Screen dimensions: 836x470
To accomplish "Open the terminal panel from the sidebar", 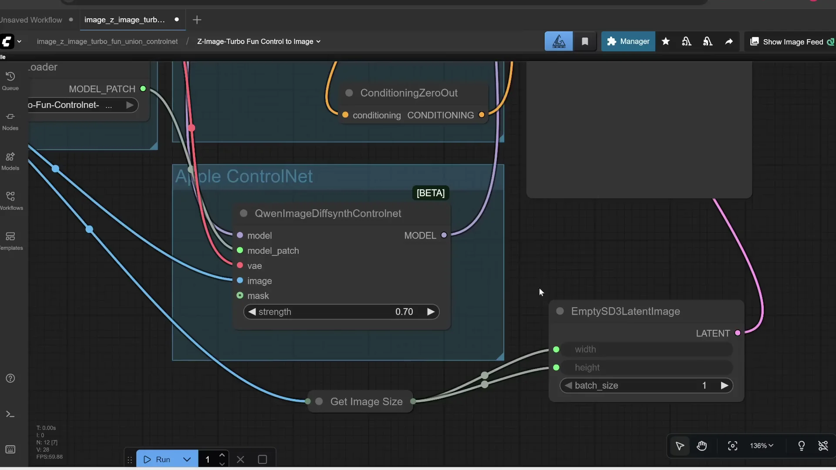I will coord(10,414).
